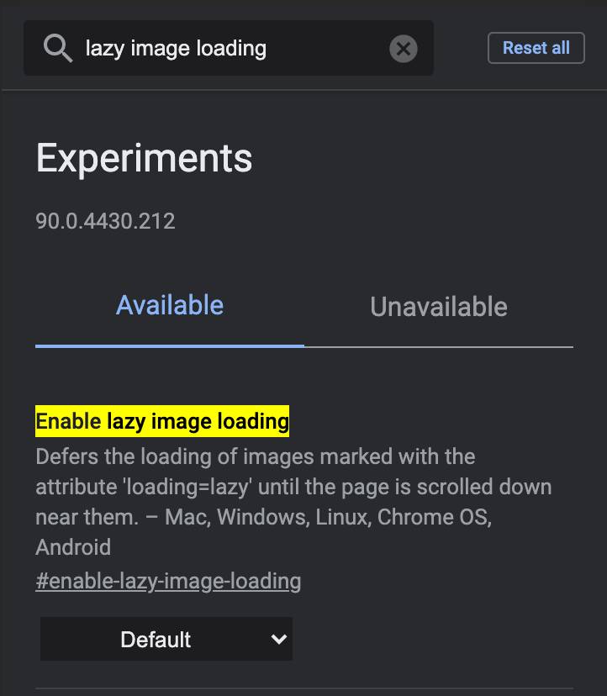This screenshot has height=696, width=607.
Task: Follow the #enable-lazy-image-loading link
Action: tap(168, 581)
